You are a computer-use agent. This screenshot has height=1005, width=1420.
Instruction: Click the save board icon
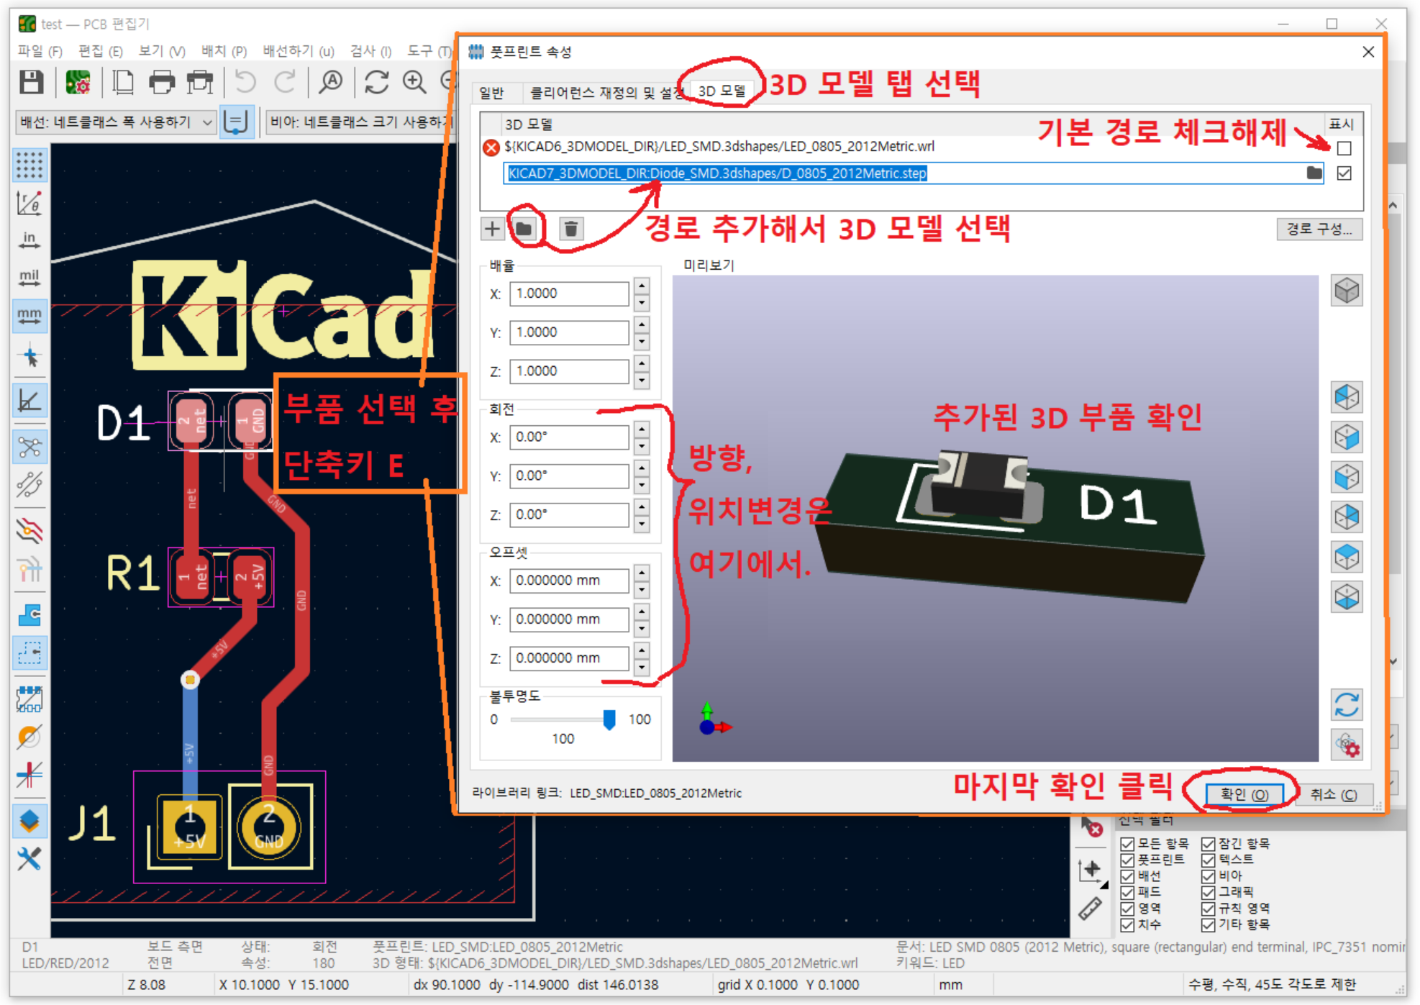point(31,82)
